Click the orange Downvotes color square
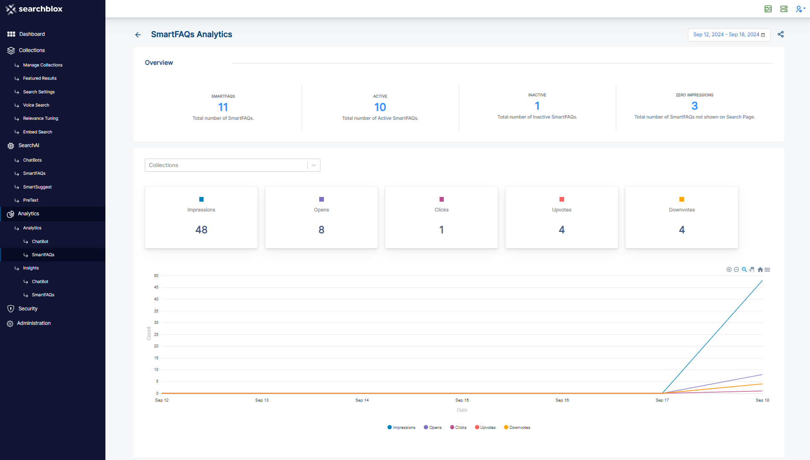This screenshot has width=810, height=460. [x=682, y=200]
